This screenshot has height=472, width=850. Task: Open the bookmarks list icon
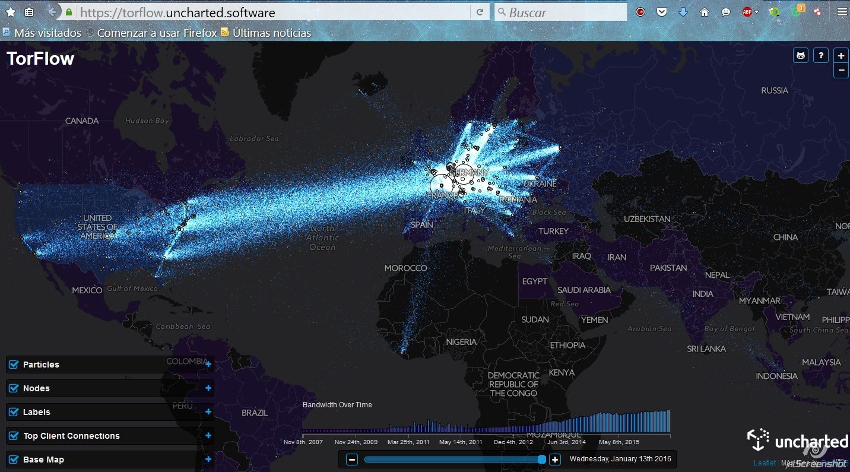(29, 12)
